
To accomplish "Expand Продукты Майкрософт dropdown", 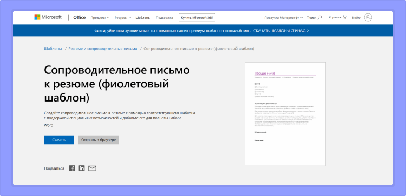I will (283, 18).
